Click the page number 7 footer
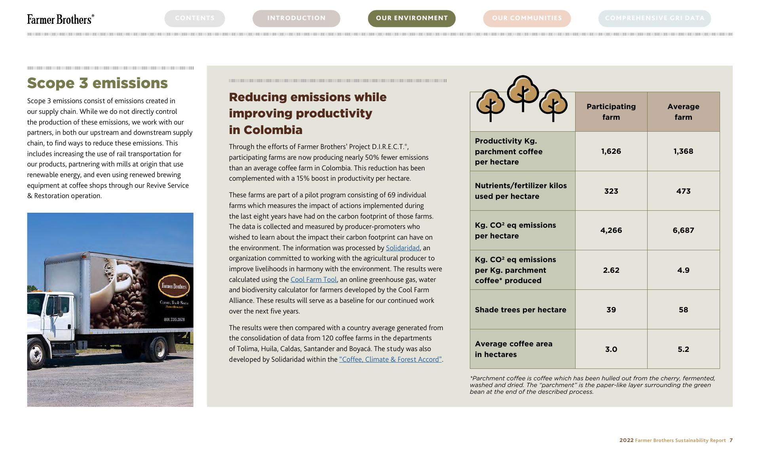The height and width of the screenshot is (461, 760). click(x=731, y=440)
